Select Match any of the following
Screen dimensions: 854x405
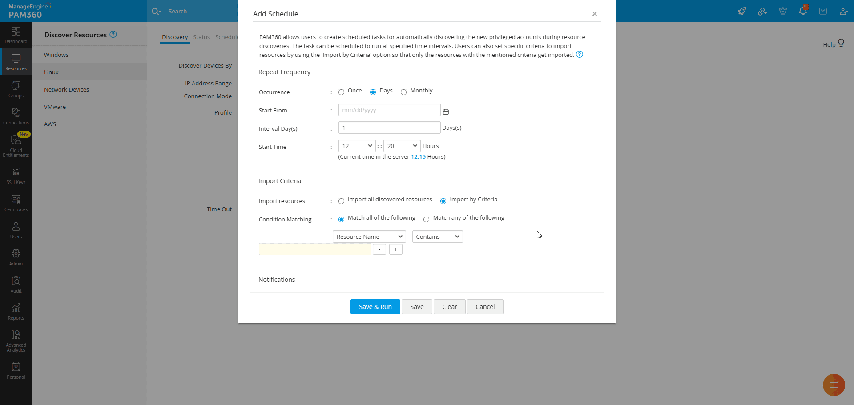[426, 220]
